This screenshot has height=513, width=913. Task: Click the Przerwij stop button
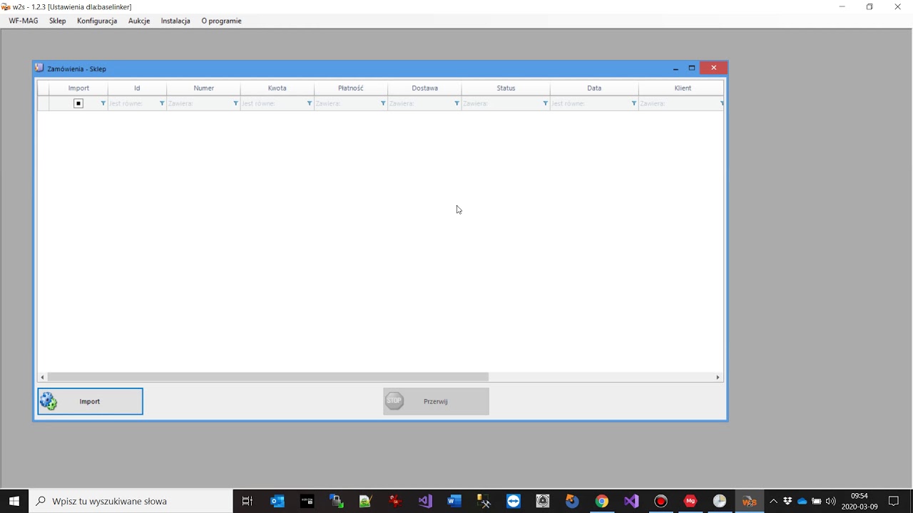point(436,401)
